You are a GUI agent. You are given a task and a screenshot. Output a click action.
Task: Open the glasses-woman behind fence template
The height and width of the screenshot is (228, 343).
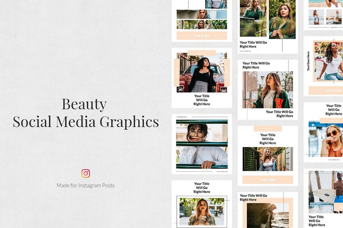click(201, 143)
